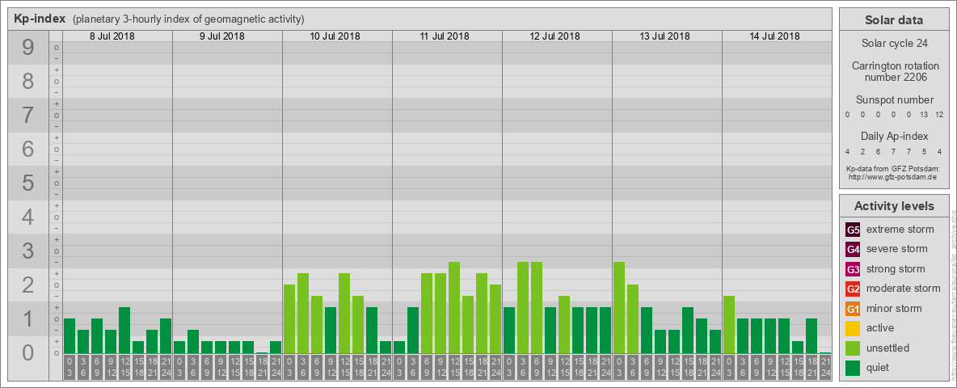Viewport: 957px width, 388px height.
Task: Select the G3 strong storm legend icon
Action: [x=853, y=269]
